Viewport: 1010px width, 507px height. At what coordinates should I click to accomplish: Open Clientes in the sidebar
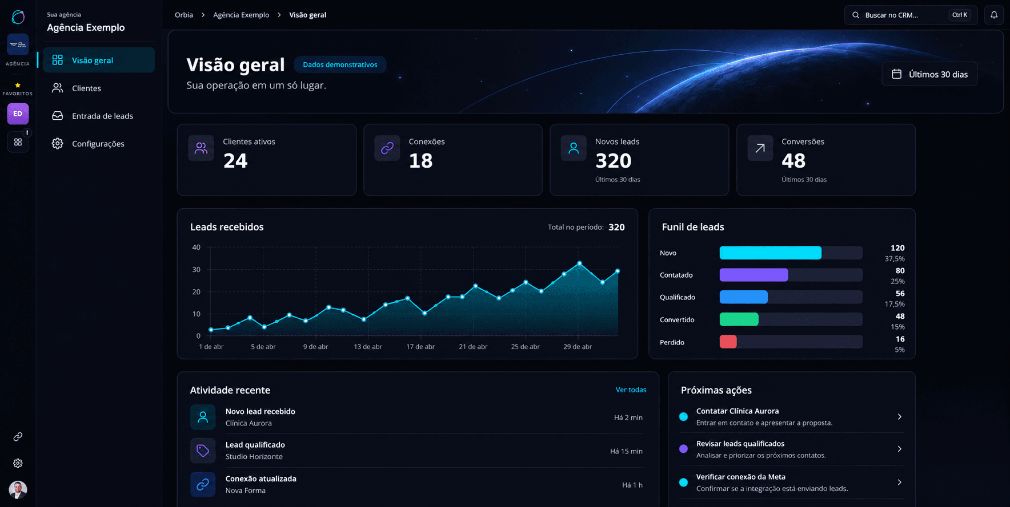click(99, 88)
